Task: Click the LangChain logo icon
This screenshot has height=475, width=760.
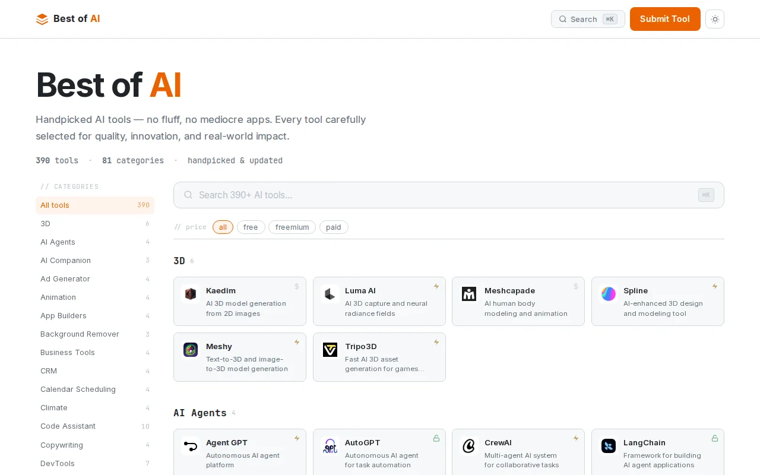Action: [609, 446]
